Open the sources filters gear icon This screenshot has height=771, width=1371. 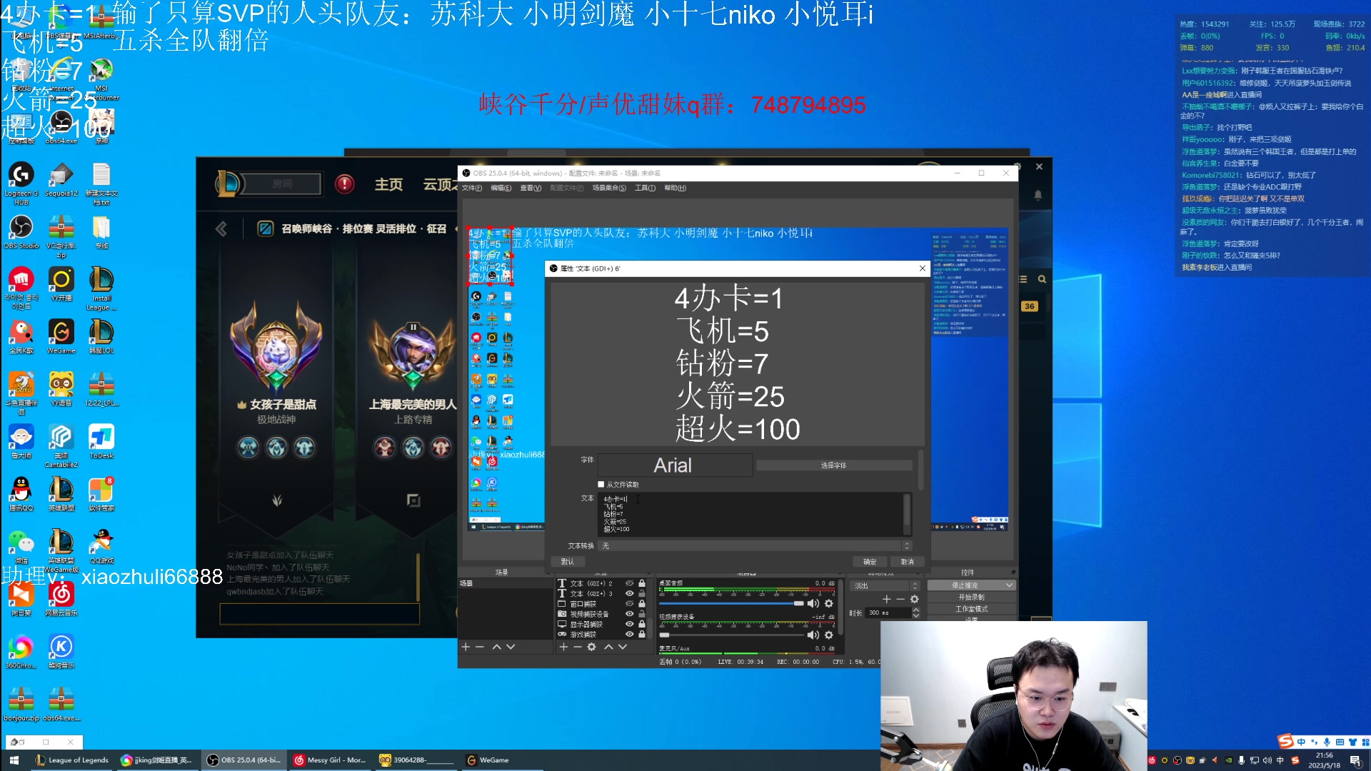591,647
